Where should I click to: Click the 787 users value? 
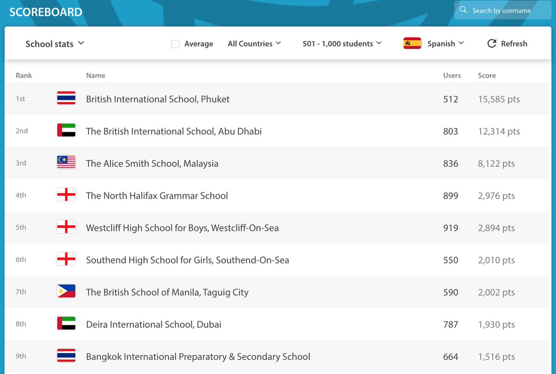[x=450, y=324]
